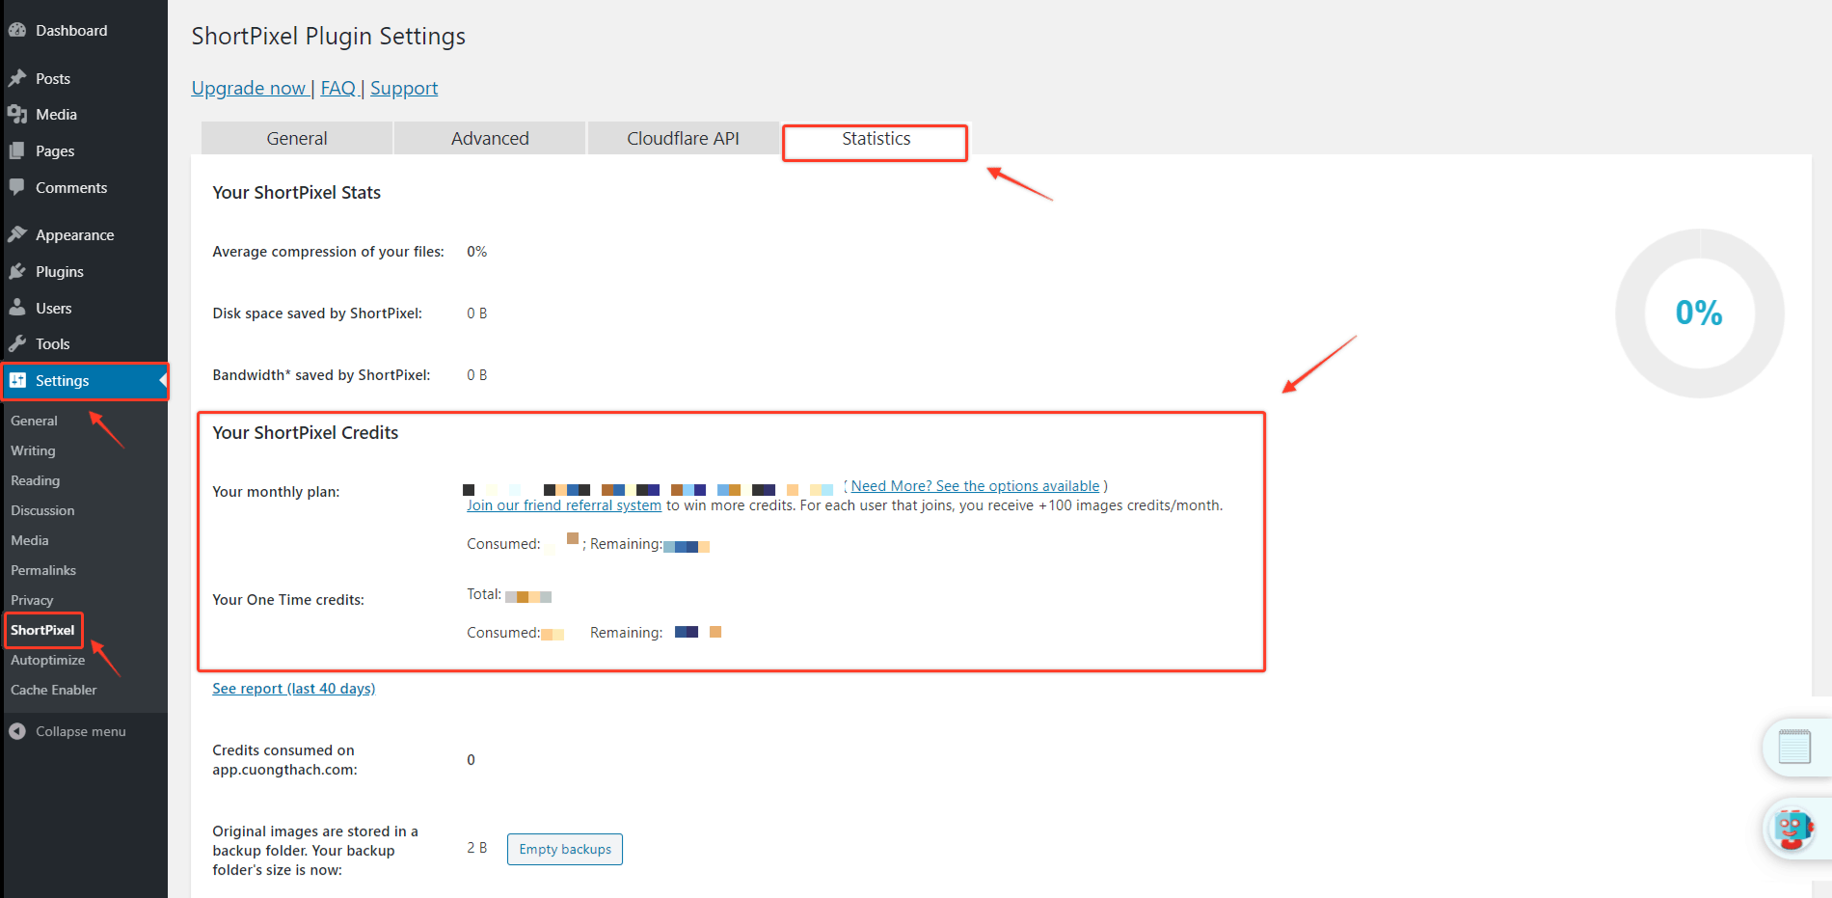Viewport: 1832px width, 898px height.
Task: Click the Your ShortPixel Stats heading
Action: coord(297,193)
